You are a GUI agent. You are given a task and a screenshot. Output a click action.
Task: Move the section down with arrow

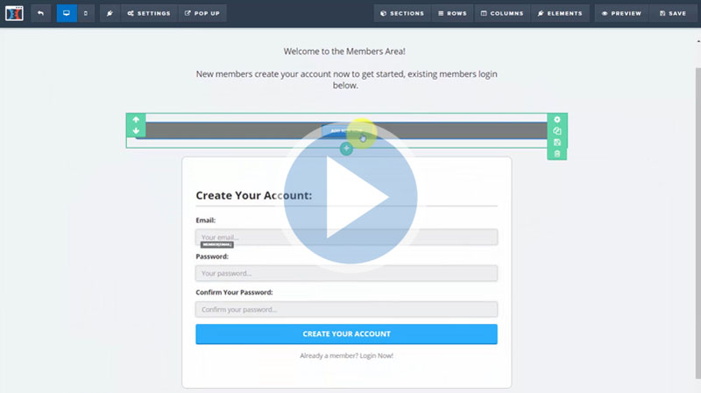pyautogui.click(x=136, y=131)
